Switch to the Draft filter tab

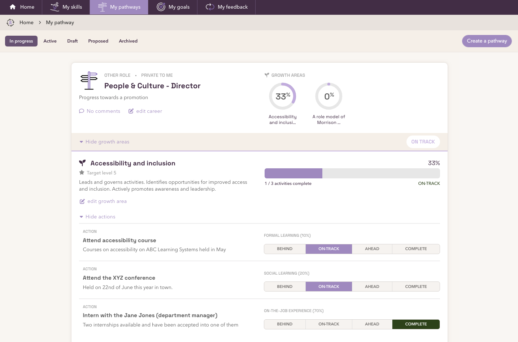73,41
